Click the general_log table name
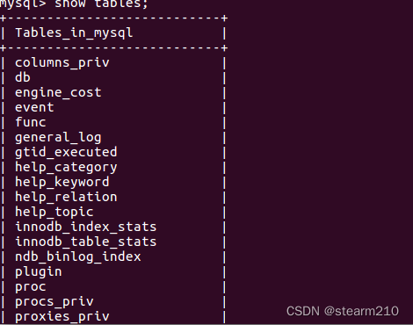413x325 pixels. (x=58, y=138)
